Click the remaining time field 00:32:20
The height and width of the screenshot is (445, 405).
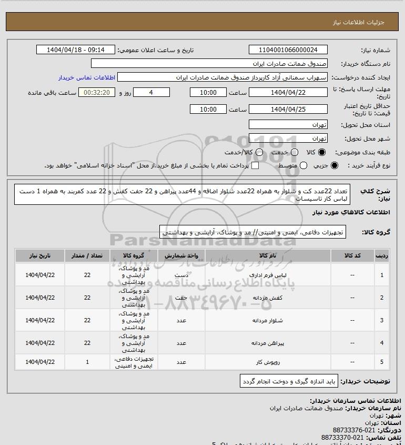[97, 93]
